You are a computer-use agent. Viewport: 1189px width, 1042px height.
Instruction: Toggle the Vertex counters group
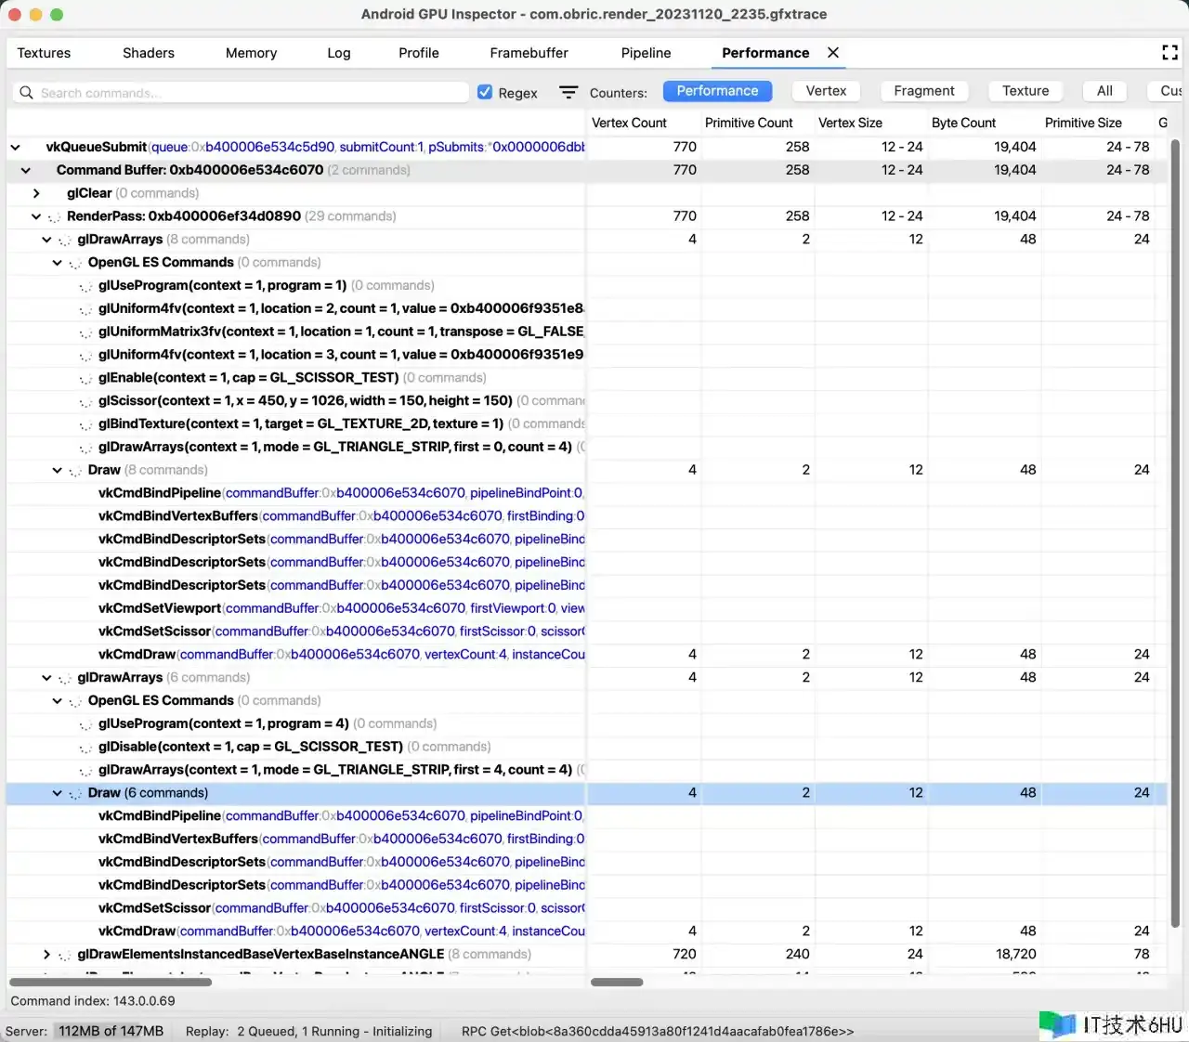826,91
